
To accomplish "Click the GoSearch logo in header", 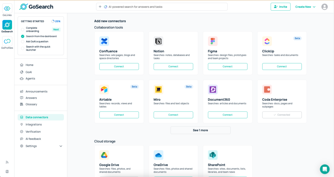I will (x=36, y=7).
